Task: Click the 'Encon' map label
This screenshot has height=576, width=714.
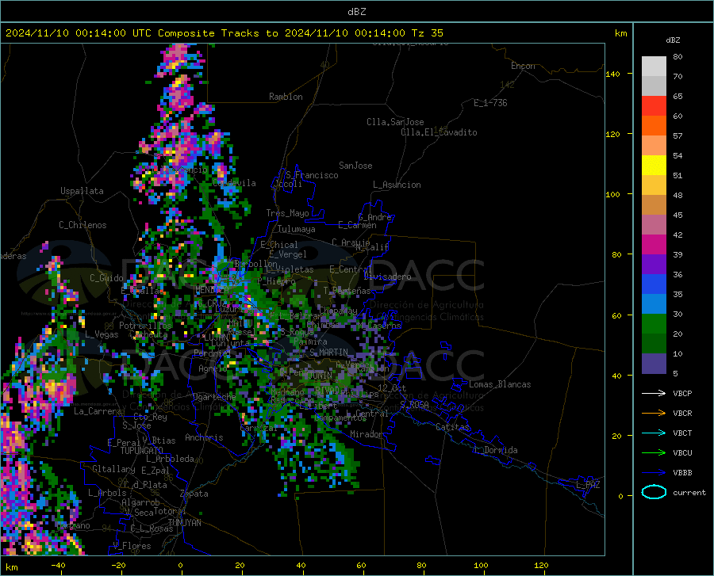Action: [523, 66]
